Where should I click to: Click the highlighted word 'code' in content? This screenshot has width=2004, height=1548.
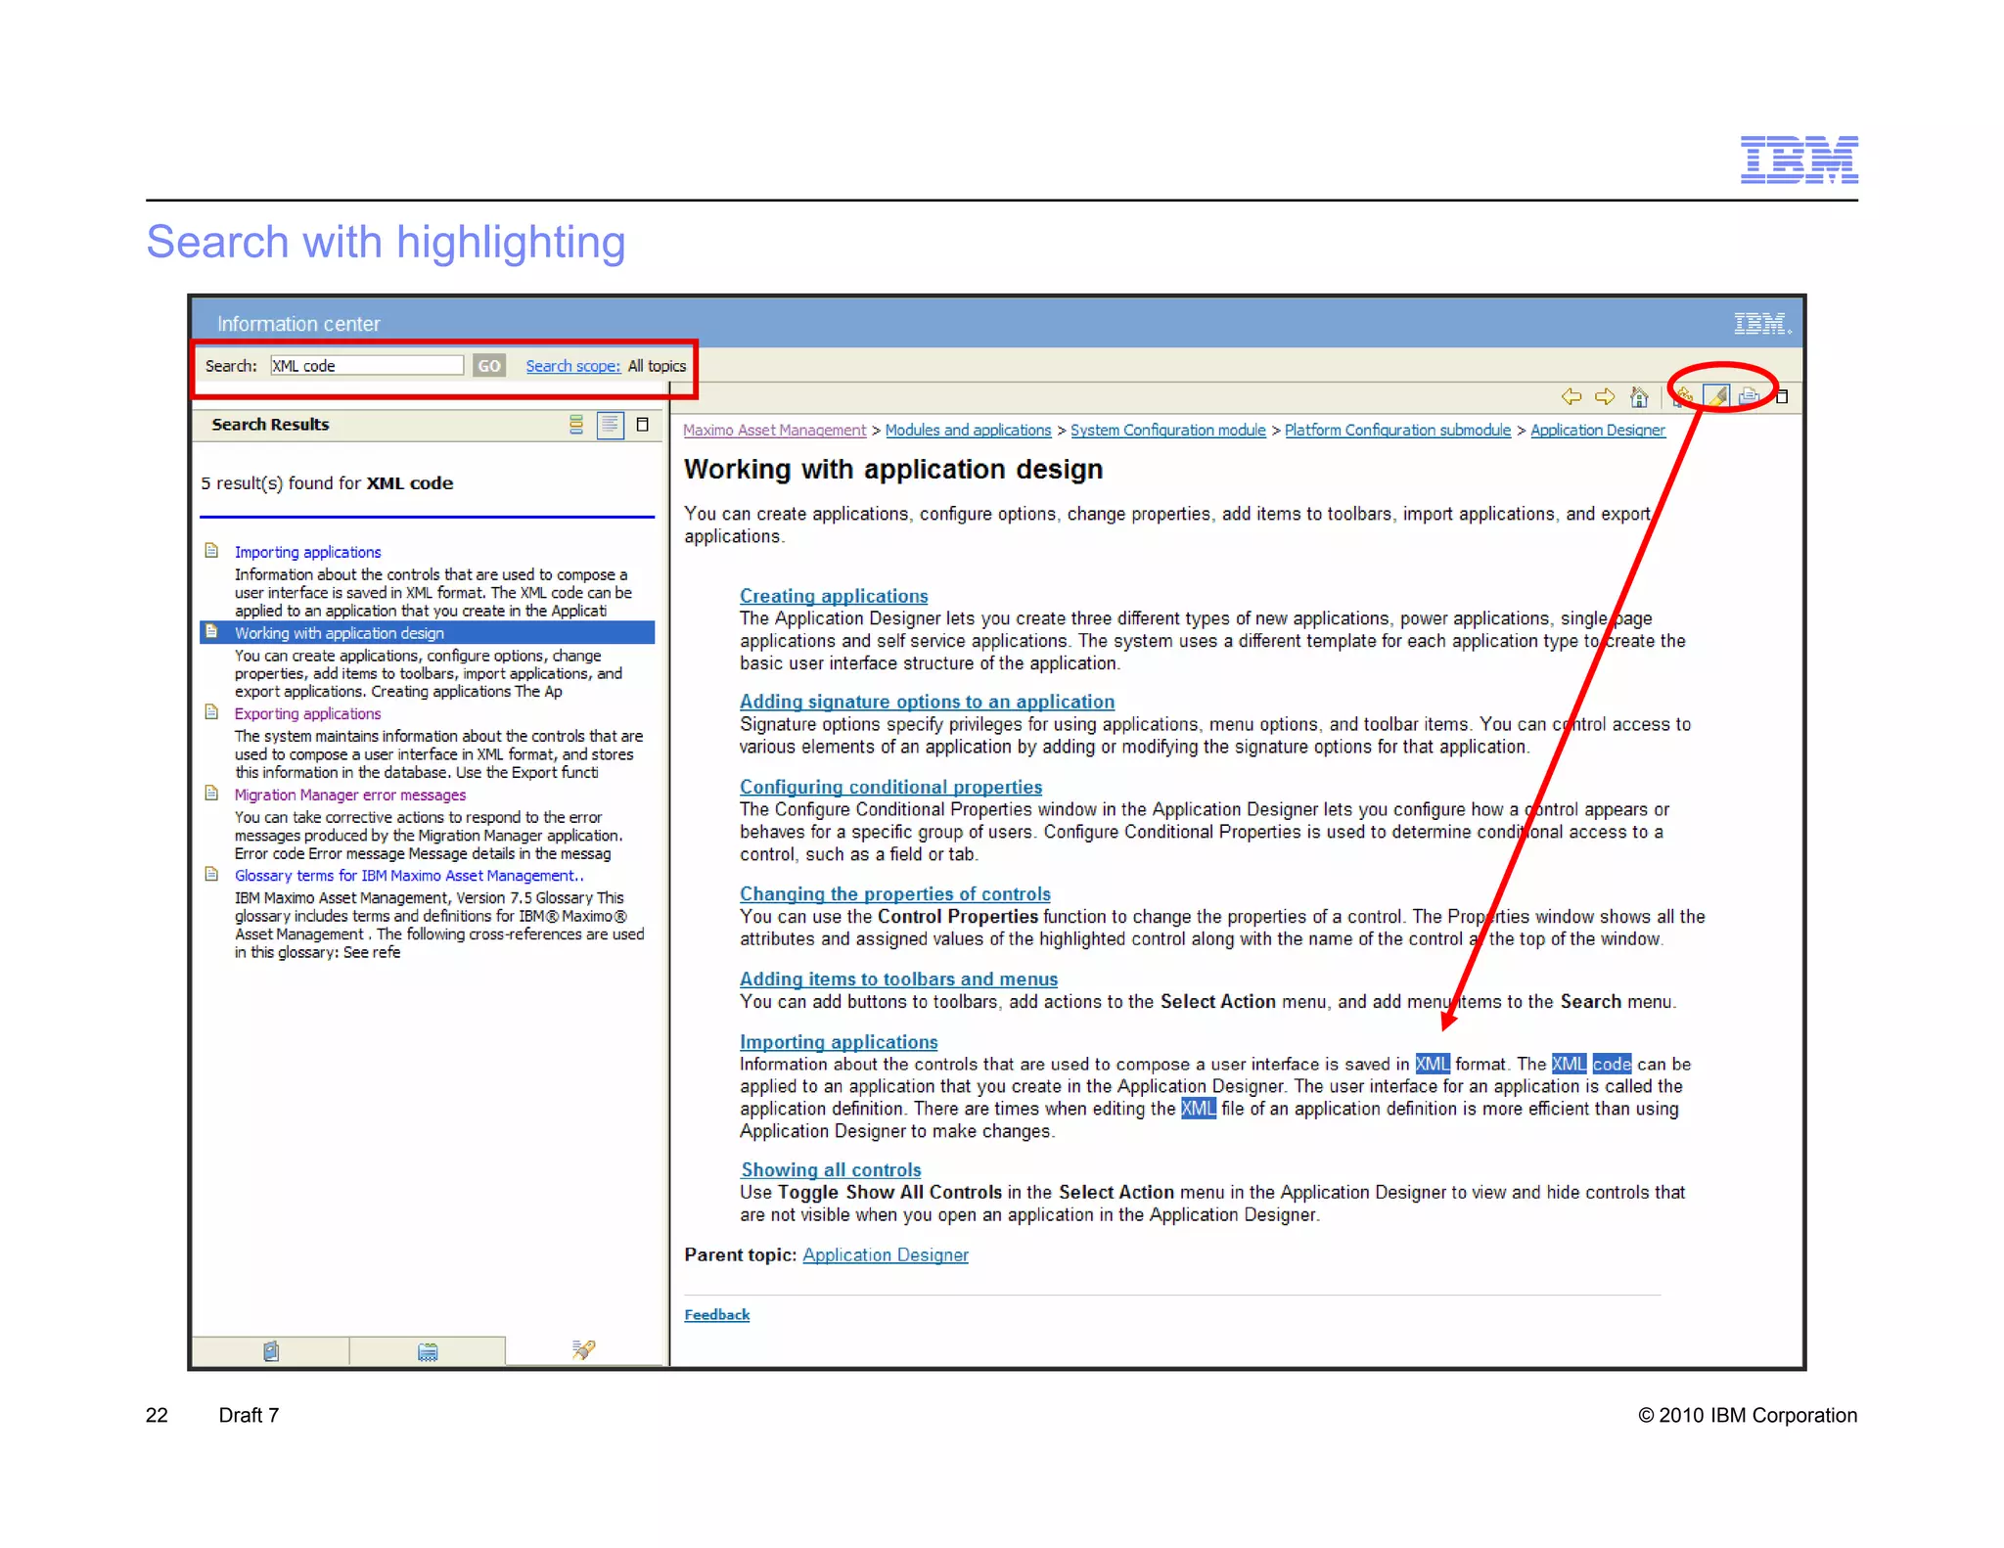(x=1611, y=1064)
